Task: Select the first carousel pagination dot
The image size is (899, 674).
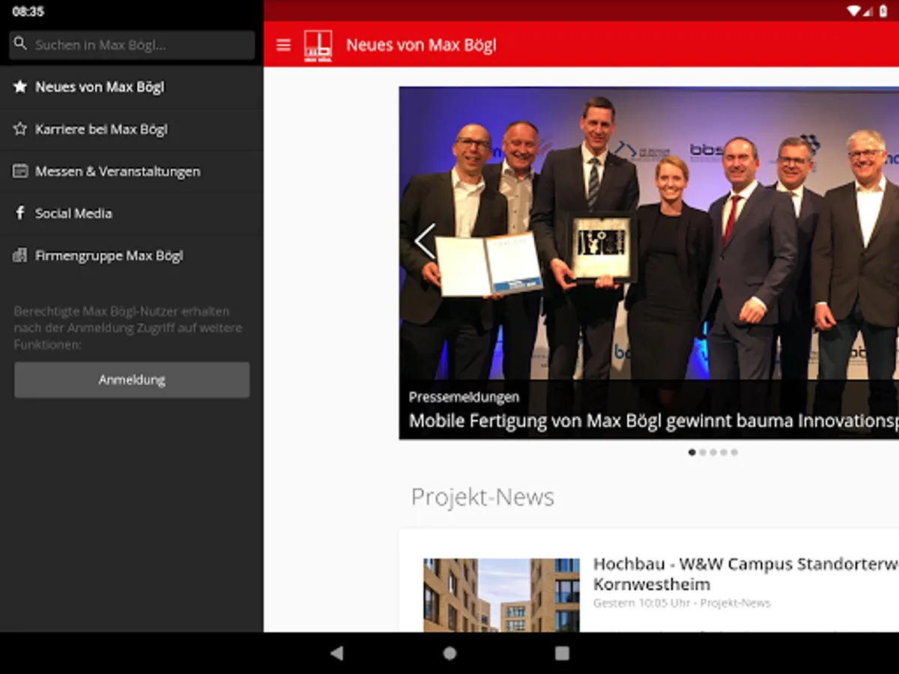Action: click(x=691, y=452)
